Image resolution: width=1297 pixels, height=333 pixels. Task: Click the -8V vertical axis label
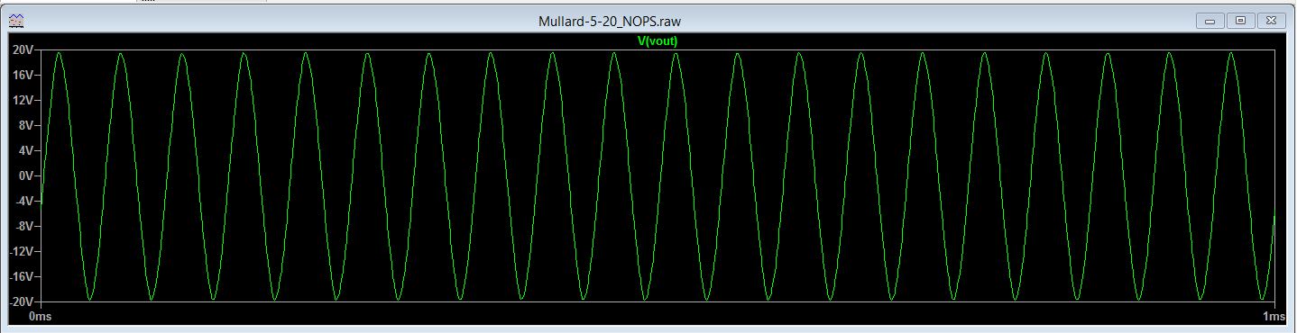(24, 227)
